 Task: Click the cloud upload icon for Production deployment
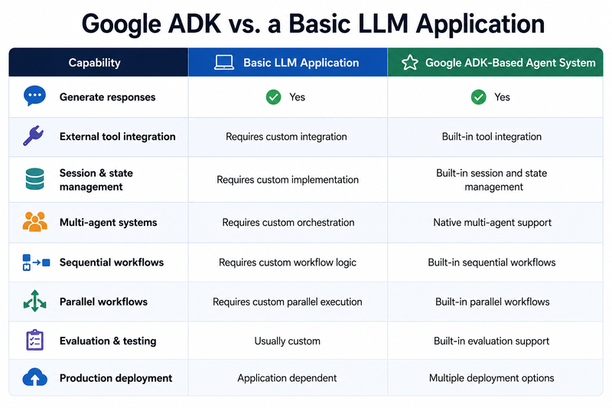(34, 377)
